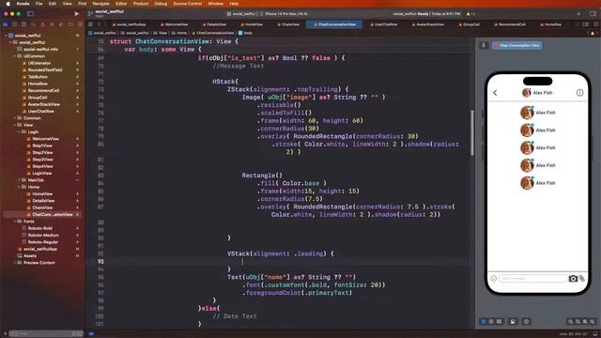This screenshot has height=338, width=601.
Task: Tap the emoji icon beside message field
Action: tap(494, 279)
